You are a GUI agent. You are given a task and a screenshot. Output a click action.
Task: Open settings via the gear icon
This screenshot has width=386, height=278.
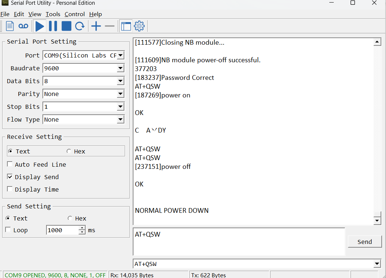tap(139, 26)
